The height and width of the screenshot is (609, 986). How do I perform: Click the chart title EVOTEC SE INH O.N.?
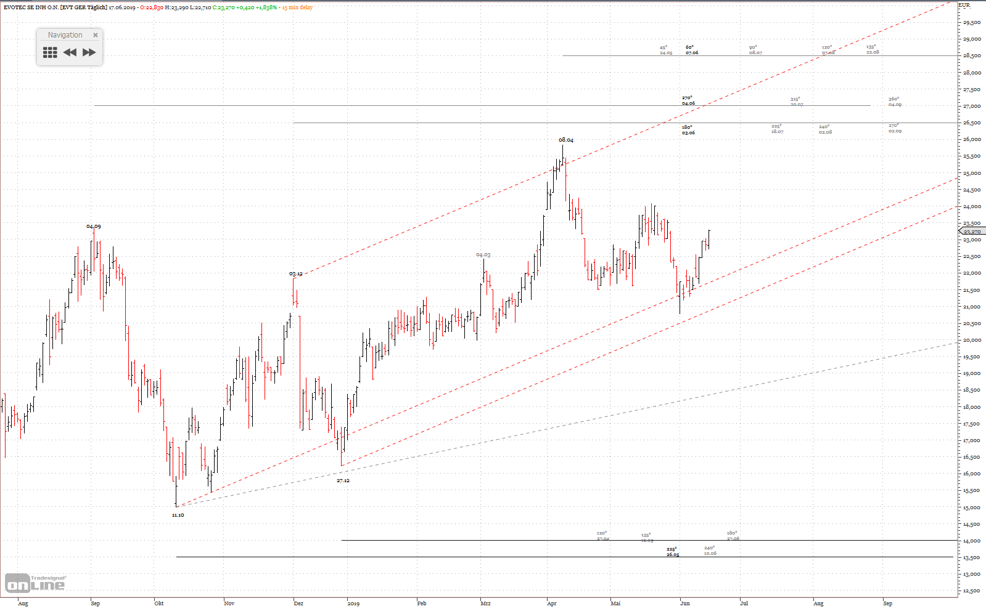tap(31, 7)
